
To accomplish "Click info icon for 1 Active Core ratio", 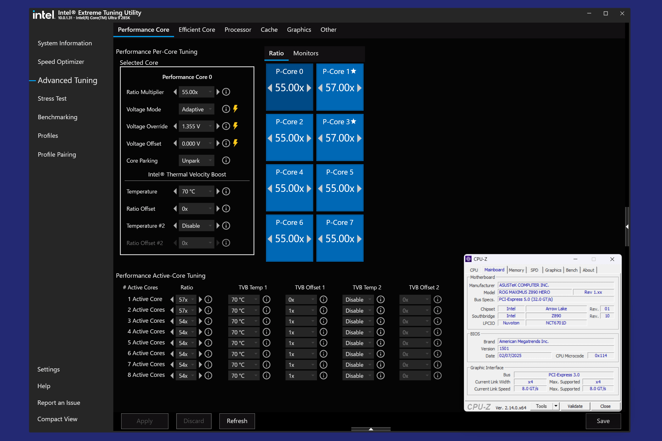I will click(x=208, y=299).
